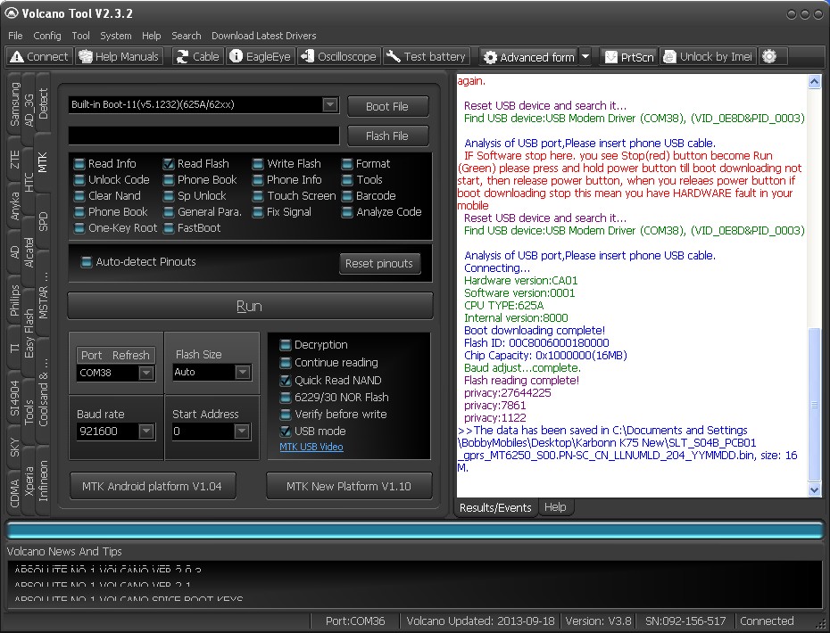
Task: Tick the FastBoot checkbox
Action: click(x=169, y=228)
